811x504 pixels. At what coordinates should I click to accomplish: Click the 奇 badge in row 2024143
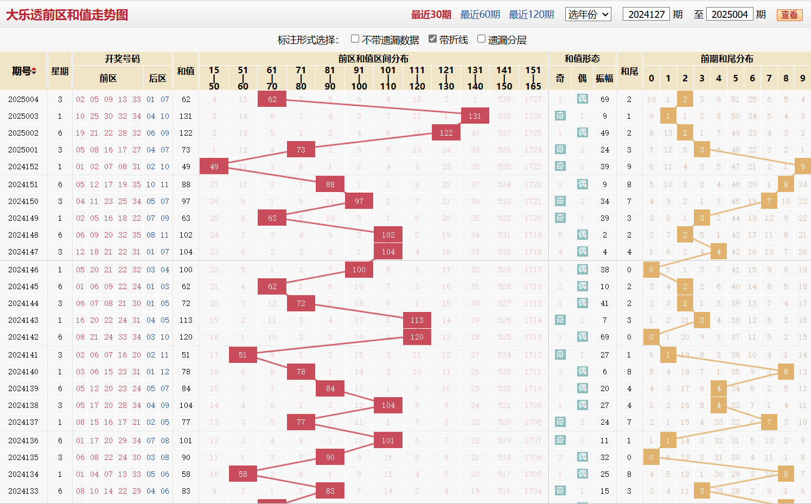(560, 320)
